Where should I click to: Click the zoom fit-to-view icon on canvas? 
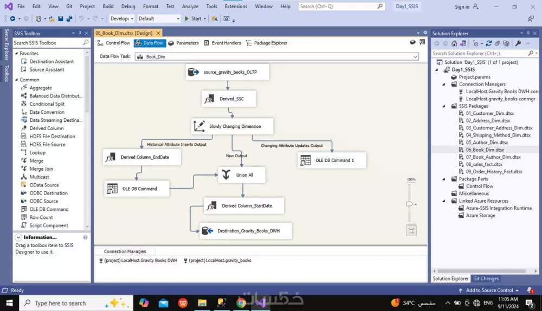(x=411, y=231)
